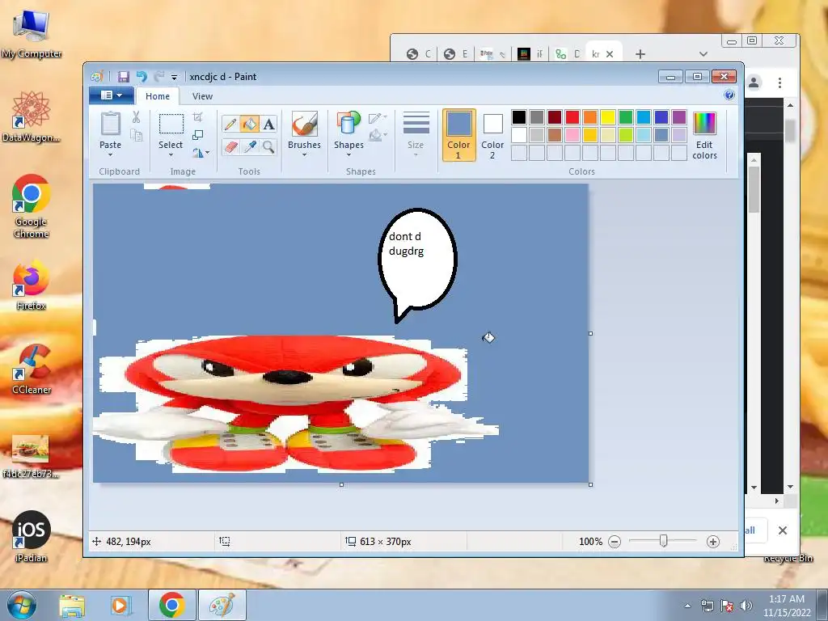Screen dimensions: 828x621
Task: Click the canvas bottom-right resize handle
Action: (x=590, y=484)
